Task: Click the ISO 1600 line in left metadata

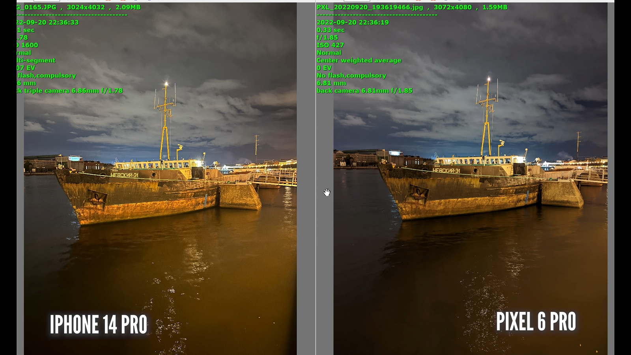Action: point(28,45)
